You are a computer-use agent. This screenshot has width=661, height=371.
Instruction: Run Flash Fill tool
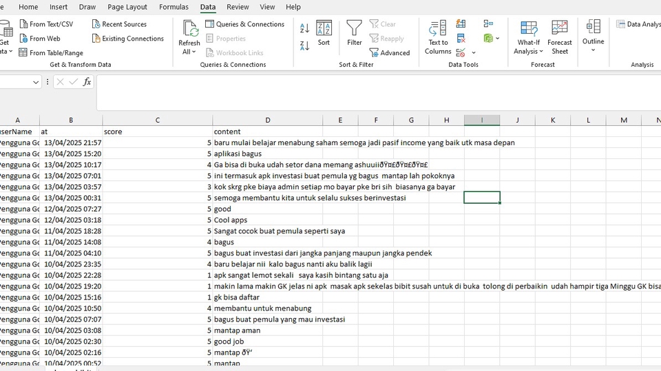[461, 23]
